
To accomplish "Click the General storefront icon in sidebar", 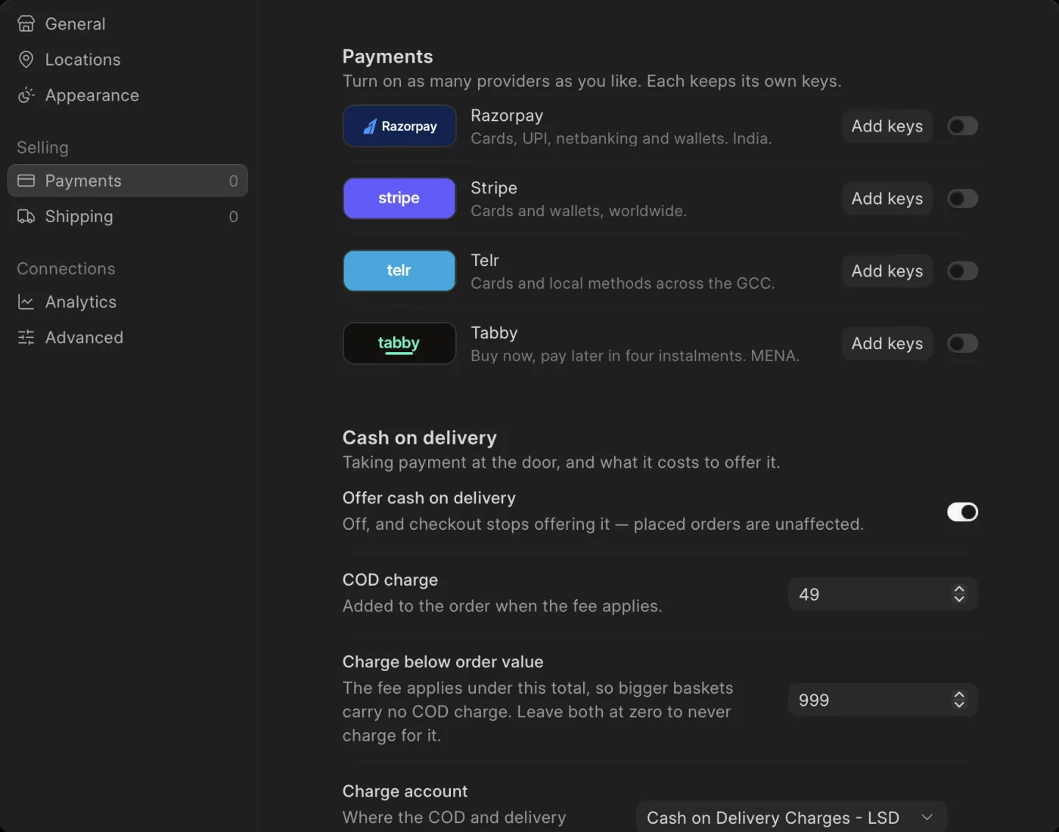I will 26,24.
